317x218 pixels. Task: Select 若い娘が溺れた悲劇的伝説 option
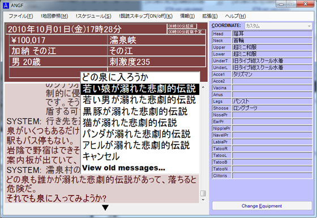point(140,89)
